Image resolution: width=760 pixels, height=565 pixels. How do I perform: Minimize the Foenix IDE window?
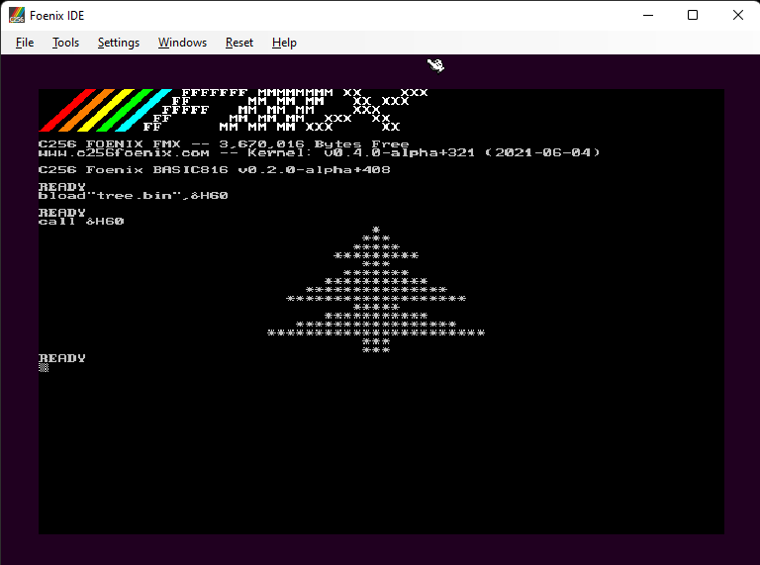point(648,15)
